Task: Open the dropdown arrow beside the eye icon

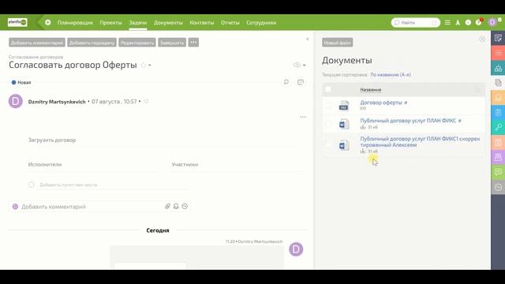Action: coord(305,65)
